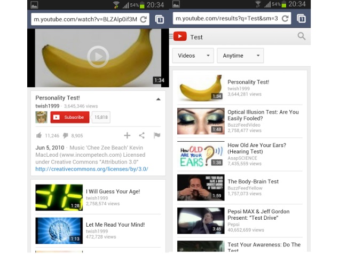Select 'Personality Test!' title in search results

point(248,82)
